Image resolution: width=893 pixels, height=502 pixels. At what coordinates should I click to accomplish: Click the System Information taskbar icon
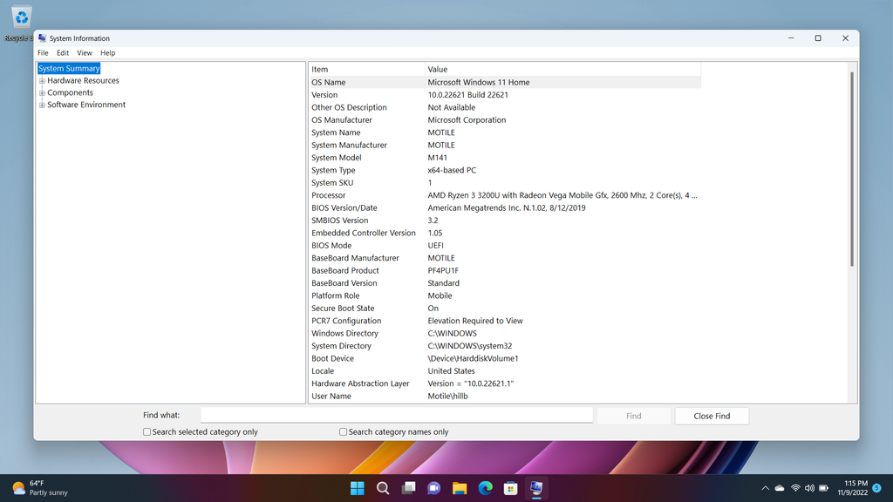coord(536,488)
